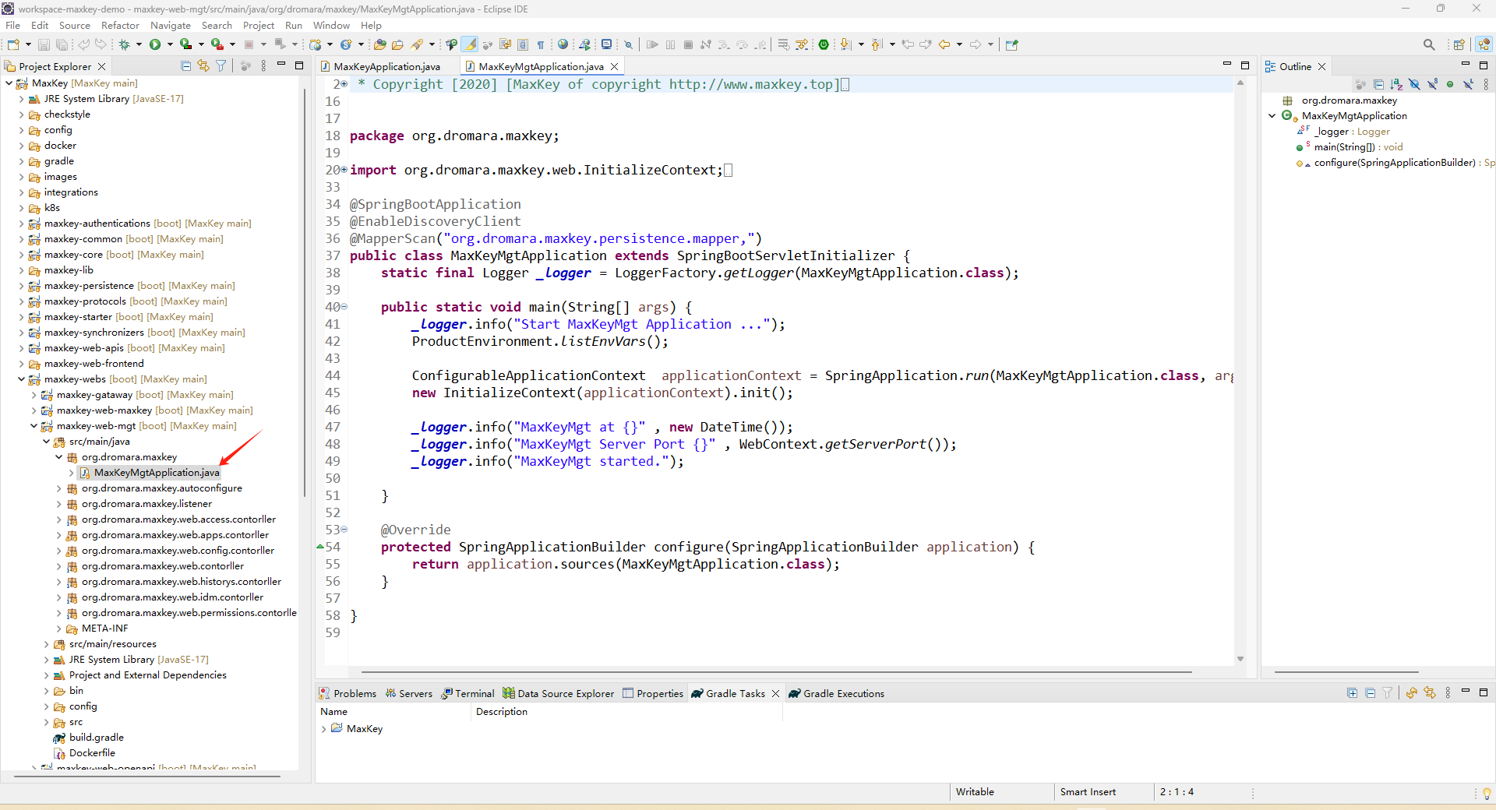Click Refresh Gradle Tasks icon

pyautogui.click(x=1411, y=693)
